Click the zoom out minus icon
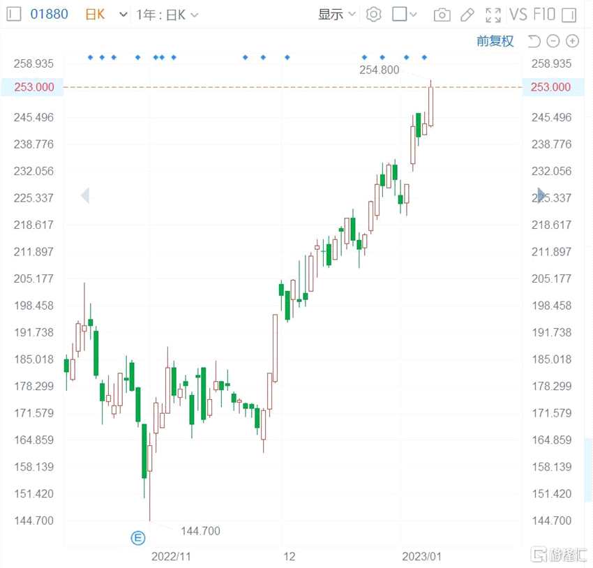Image resolution: width=593 pixels, height=568 pixels. [553, 41]
